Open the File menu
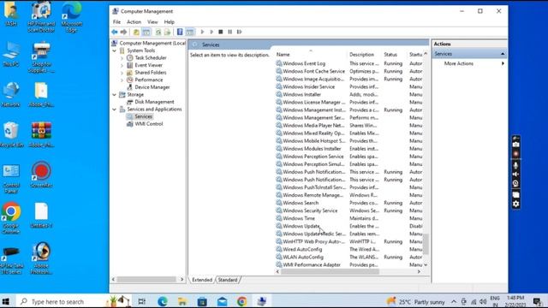Image resolution: width=548 pixels, height=308 pixels. [116, 21]
